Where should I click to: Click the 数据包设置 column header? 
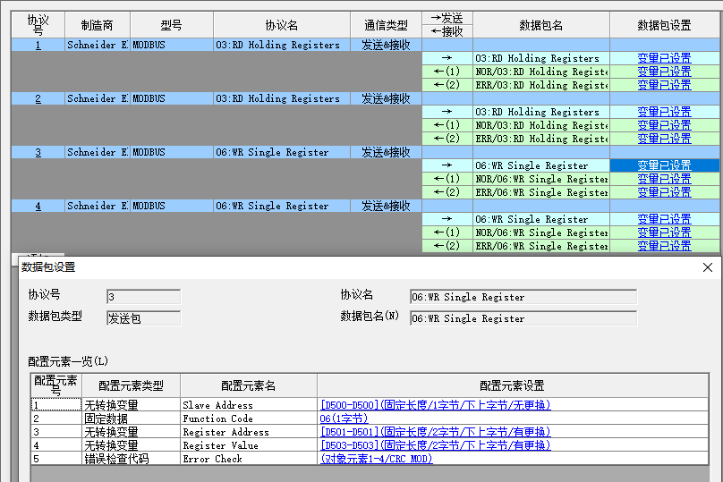[x=664, y=25]
